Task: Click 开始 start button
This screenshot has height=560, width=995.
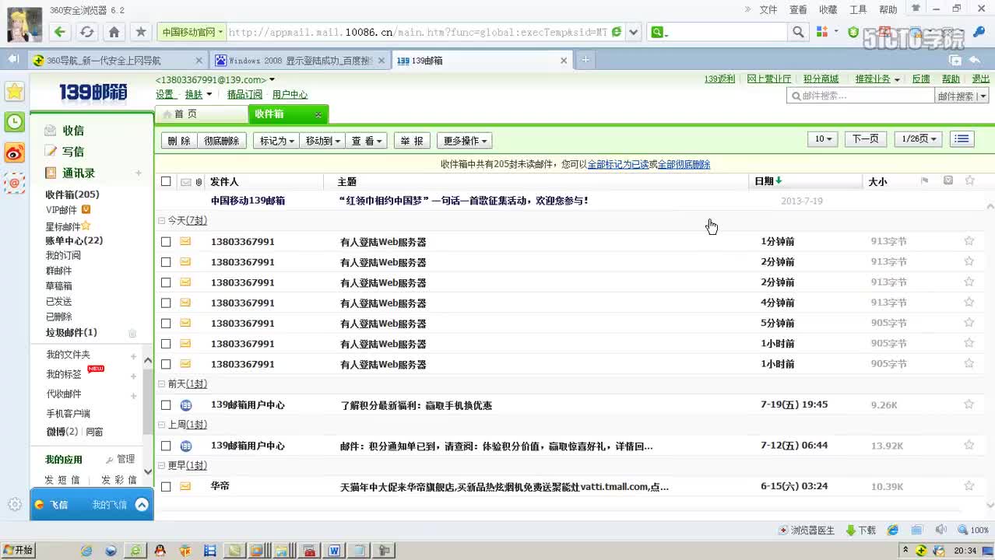Action: [18, 551]
